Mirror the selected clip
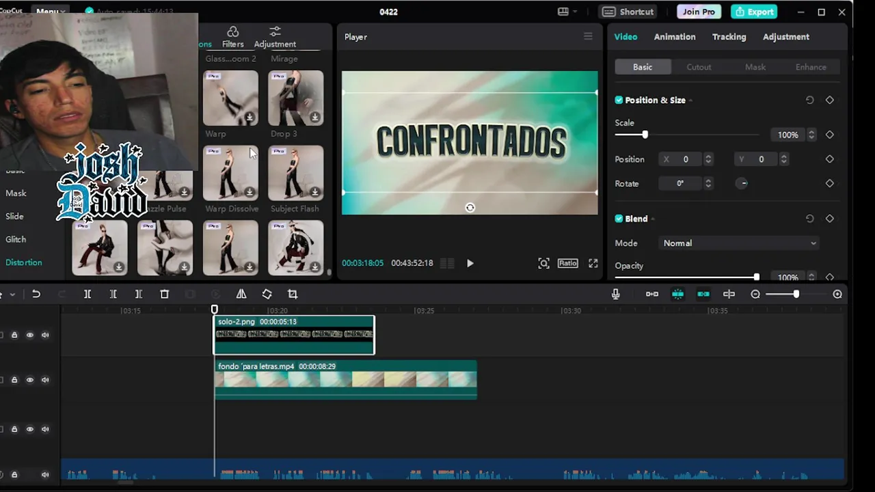Screen dimensions: 875x492 [241, 294]
